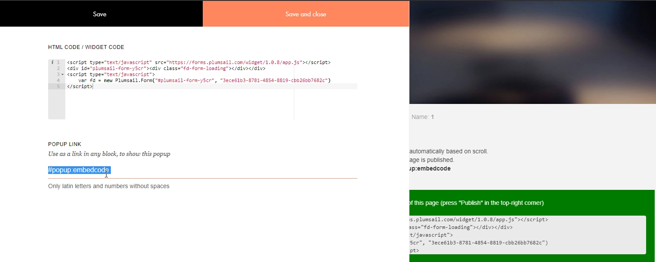This screenshot has height=262, width=656.
Task: Click the opening script tag on editor line 3
Action: click(x=111, y=74)
